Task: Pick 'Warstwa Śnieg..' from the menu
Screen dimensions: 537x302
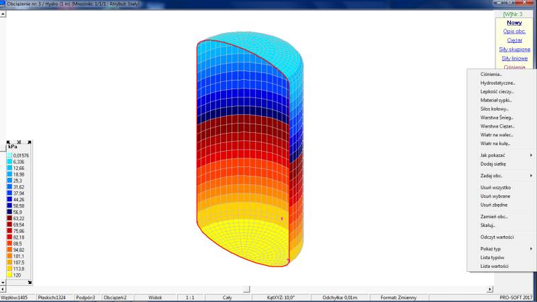Action: 497,117
